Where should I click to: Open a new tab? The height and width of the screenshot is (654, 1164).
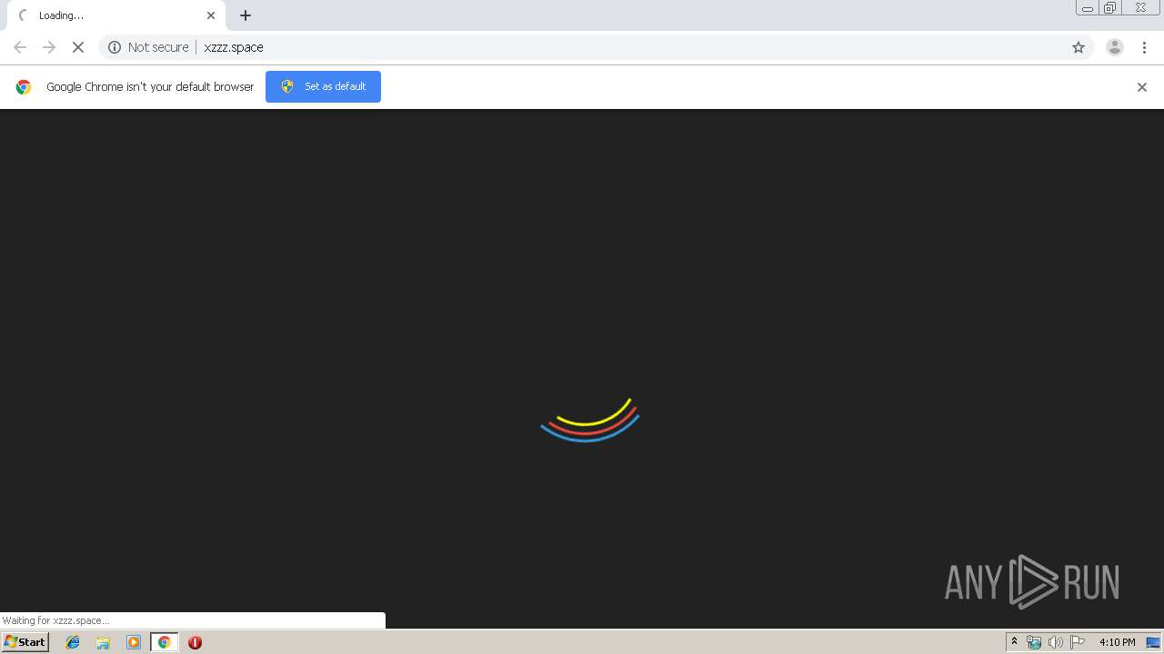pyautogui.click(x=246, y=15)
